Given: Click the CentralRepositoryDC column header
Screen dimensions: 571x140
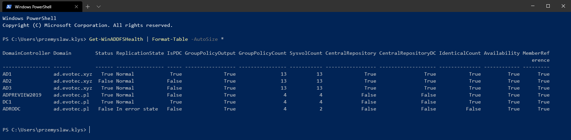Looking at the screenshot, I should point(408,53).
